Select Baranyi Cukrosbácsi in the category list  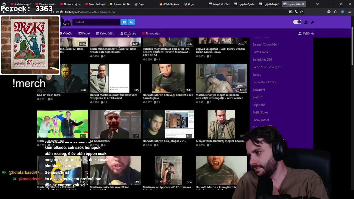click(x=265, y=44)
